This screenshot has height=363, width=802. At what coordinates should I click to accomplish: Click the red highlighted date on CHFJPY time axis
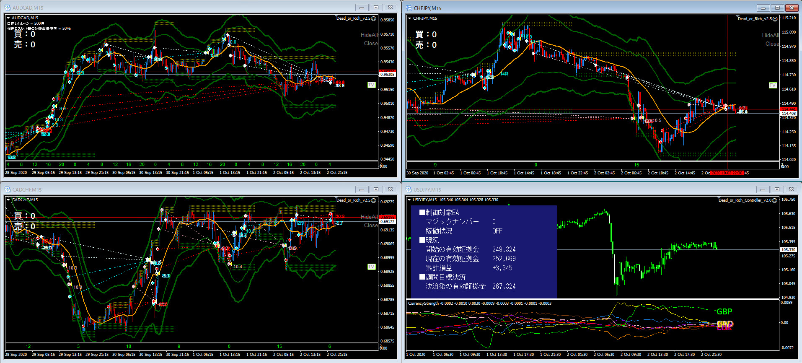[727, 173]
